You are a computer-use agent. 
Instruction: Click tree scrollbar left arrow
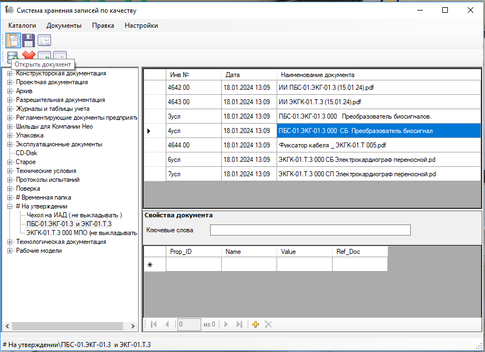point(7,327)
